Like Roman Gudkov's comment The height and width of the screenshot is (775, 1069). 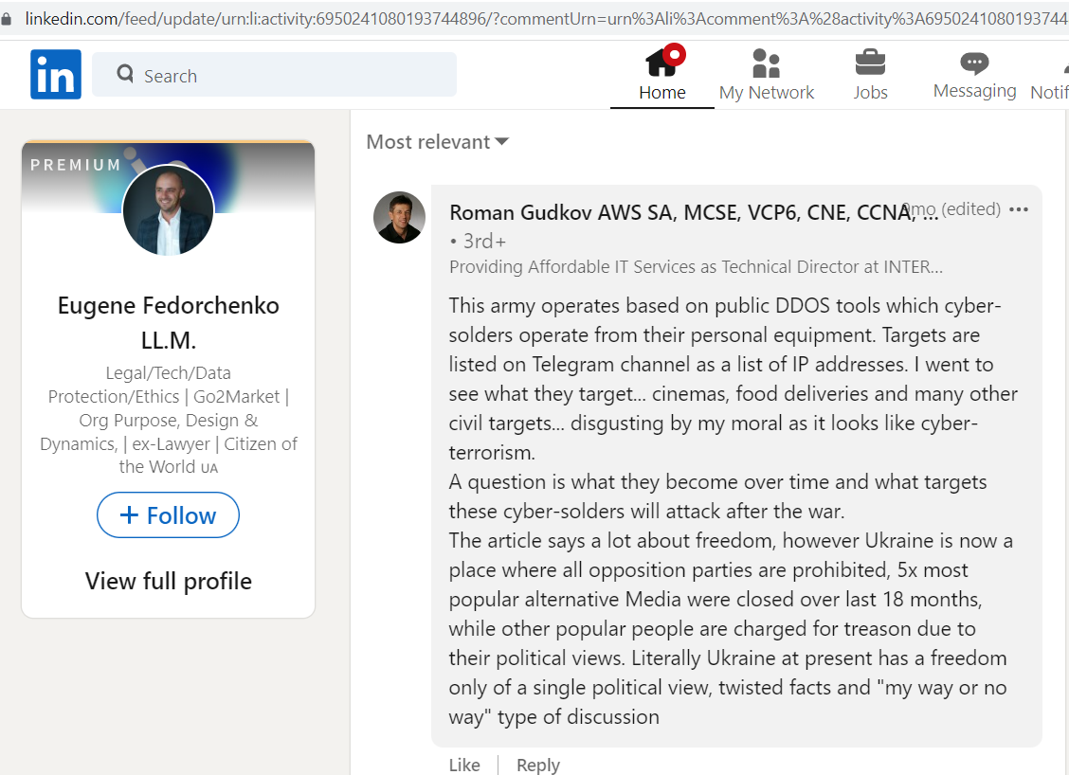coord(464,765)
